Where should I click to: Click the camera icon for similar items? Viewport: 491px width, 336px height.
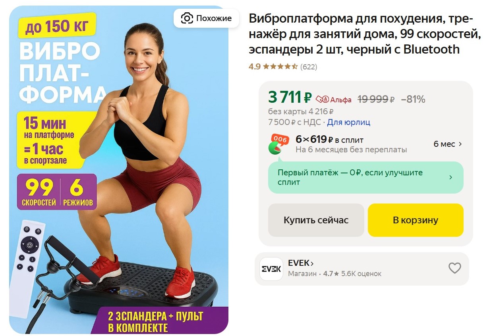187,18
